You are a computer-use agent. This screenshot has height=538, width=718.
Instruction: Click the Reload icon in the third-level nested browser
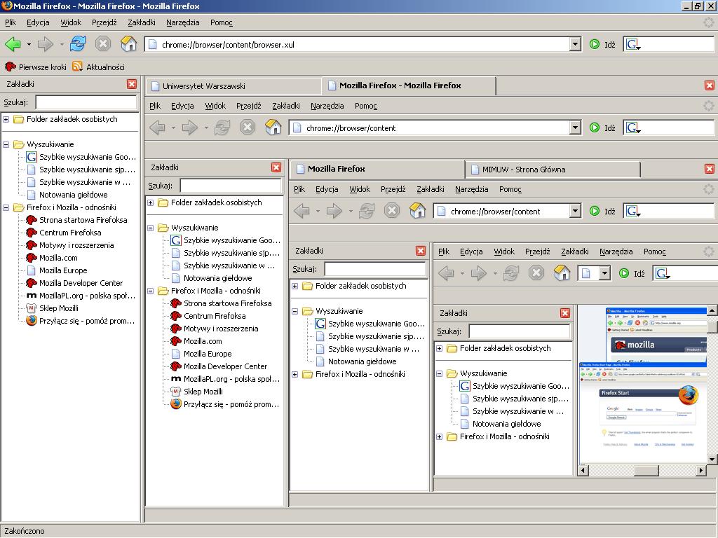[367, 211]
